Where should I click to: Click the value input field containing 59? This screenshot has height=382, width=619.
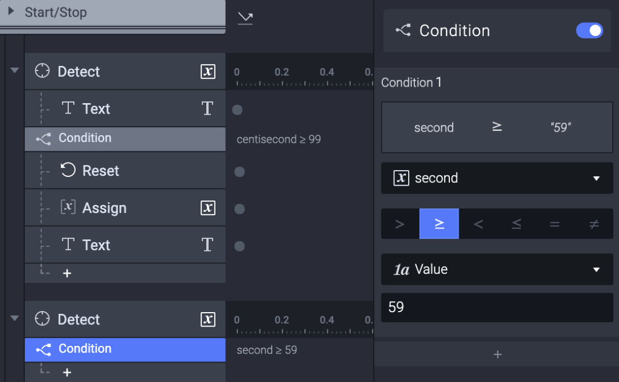[497, 308]
